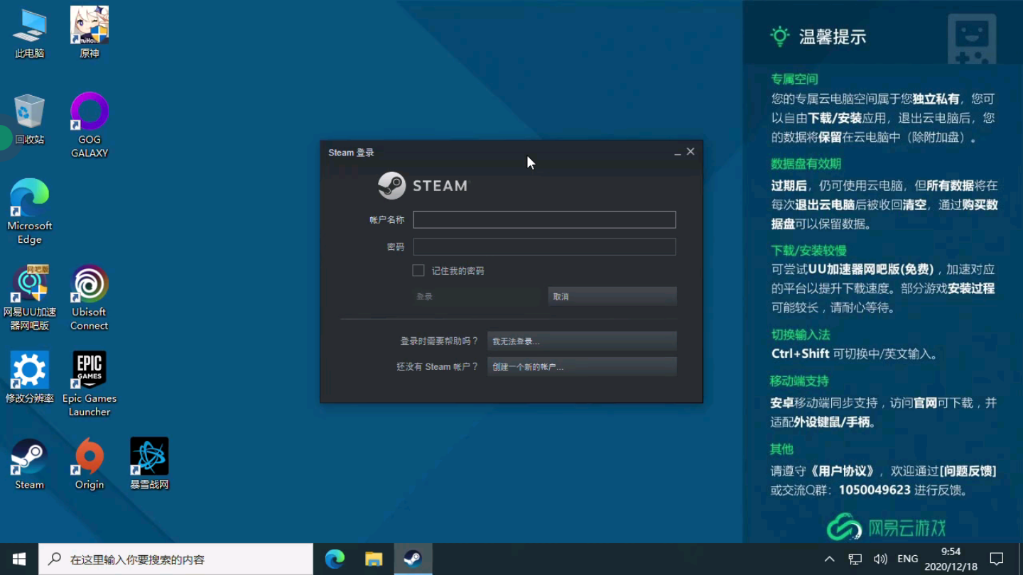Viewport: 1023px width, 575px height.
Task: Click the 《用户协议》 text in tips panel
Action: pos(843,471)
